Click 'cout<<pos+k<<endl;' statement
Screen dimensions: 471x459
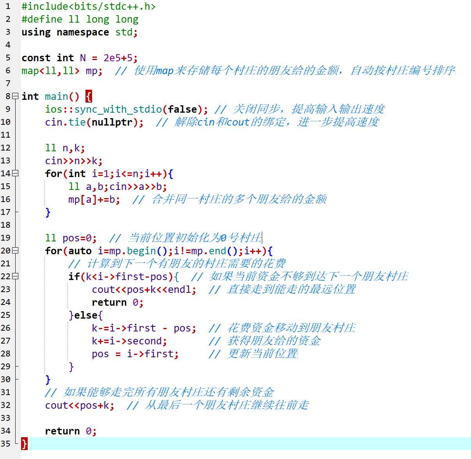coord(144,290)
